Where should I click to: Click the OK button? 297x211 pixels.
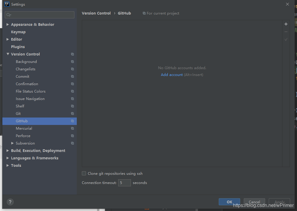click(x=229, y=202)
